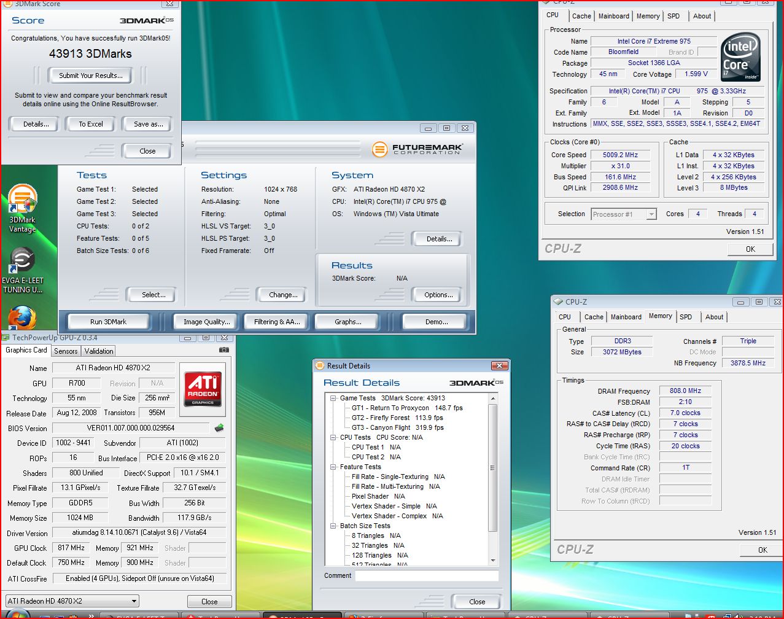784x619 pixels.
Task: Click the 3DMark05 logo in Score window
Action: coord(146,20)
